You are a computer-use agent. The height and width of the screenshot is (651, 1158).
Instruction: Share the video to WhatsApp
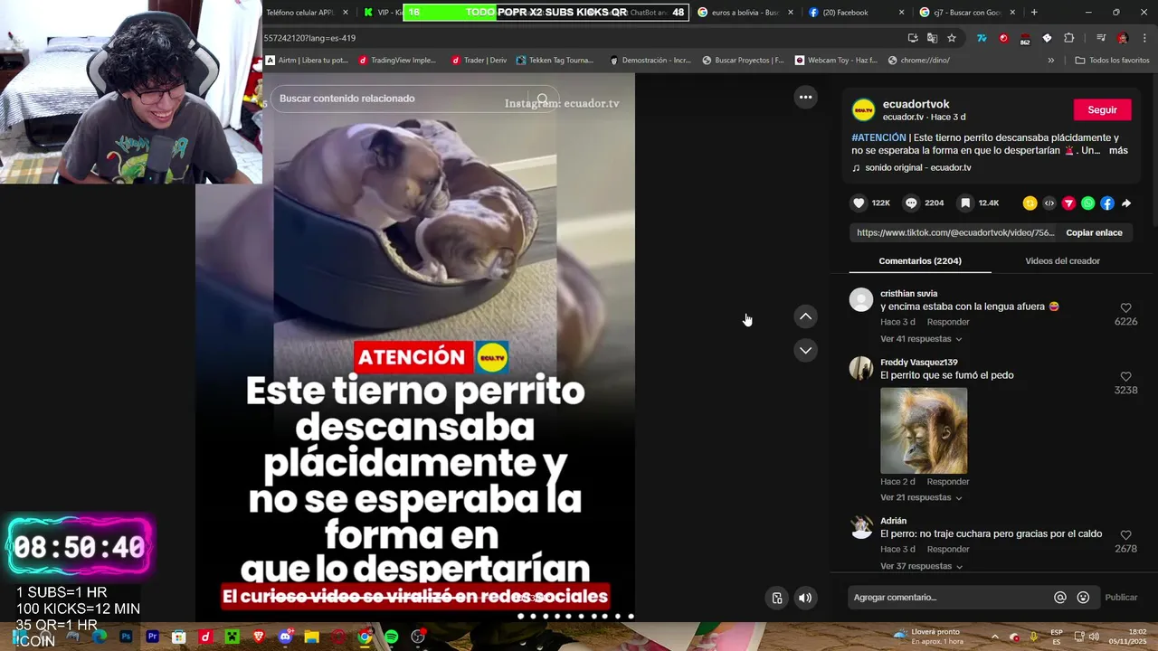1087,203
